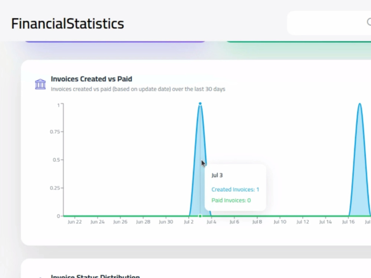371x278 pixels.
Task: Click the Jun 30 axis label
Action: pos(166,222)
